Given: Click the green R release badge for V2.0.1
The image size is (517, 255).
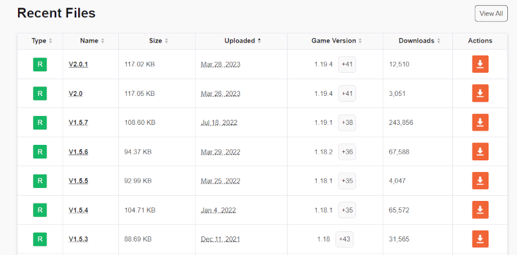Looking at the screenshot, I should point(40,64).
